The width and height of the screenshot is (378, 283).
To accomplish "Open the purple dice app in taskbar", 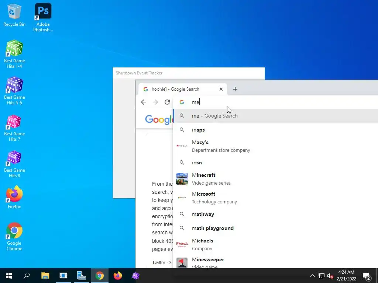I will (136, 276).
